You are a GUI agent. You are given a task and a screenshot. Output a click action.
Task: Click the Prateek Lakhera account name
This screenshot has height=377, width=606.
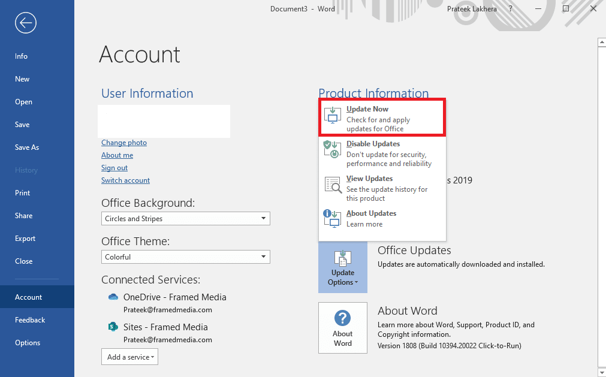pos(472,8)
